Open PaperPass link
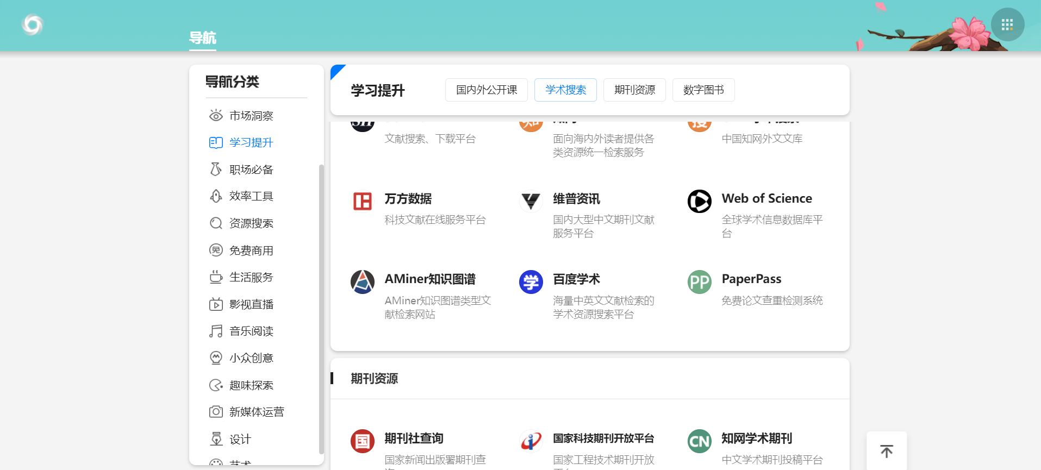Viewport: 1041px width, 470px height. 751,279
